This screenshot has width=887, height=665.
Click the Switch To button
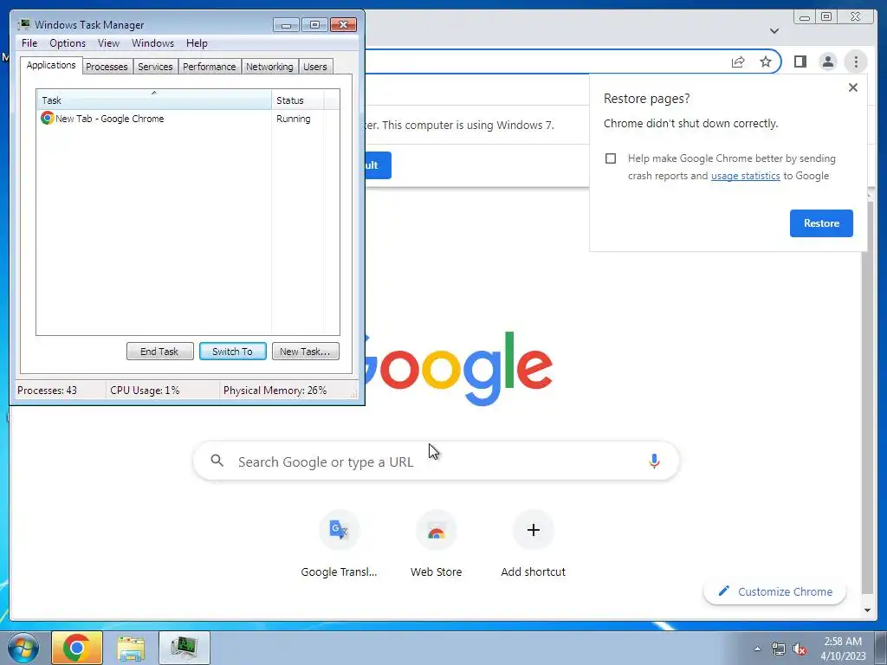click(232, 352)
